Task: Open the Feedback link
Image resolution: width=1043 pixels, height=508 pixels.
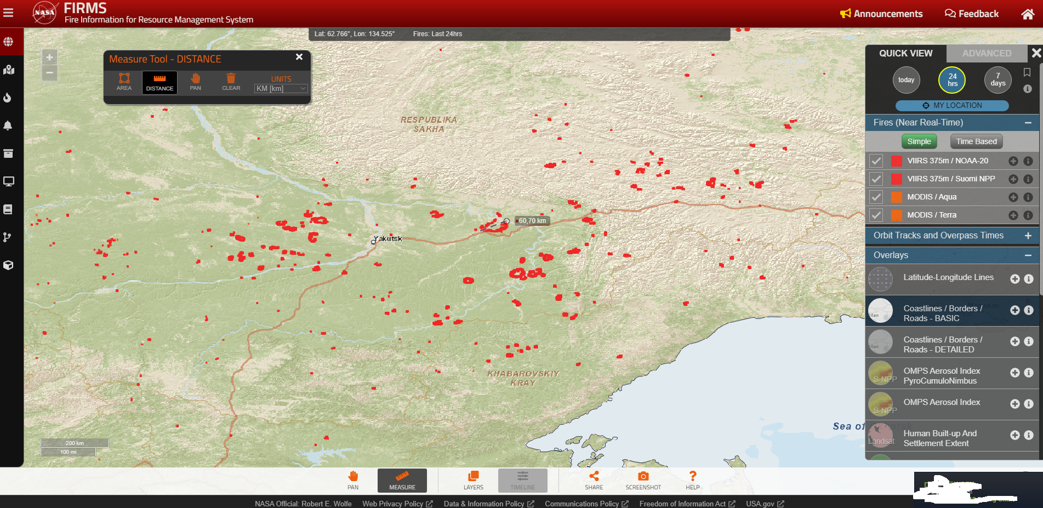Action: click(972, 14)
